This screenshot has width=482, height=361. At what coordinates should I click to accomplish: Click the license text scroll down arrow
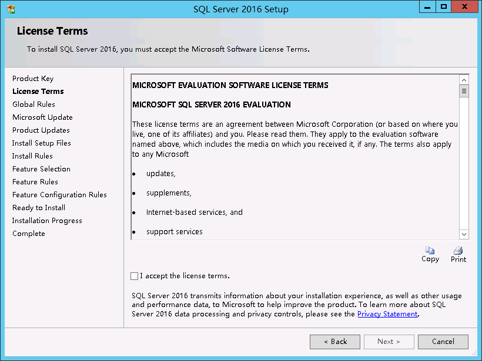click(x=464, y=234)
